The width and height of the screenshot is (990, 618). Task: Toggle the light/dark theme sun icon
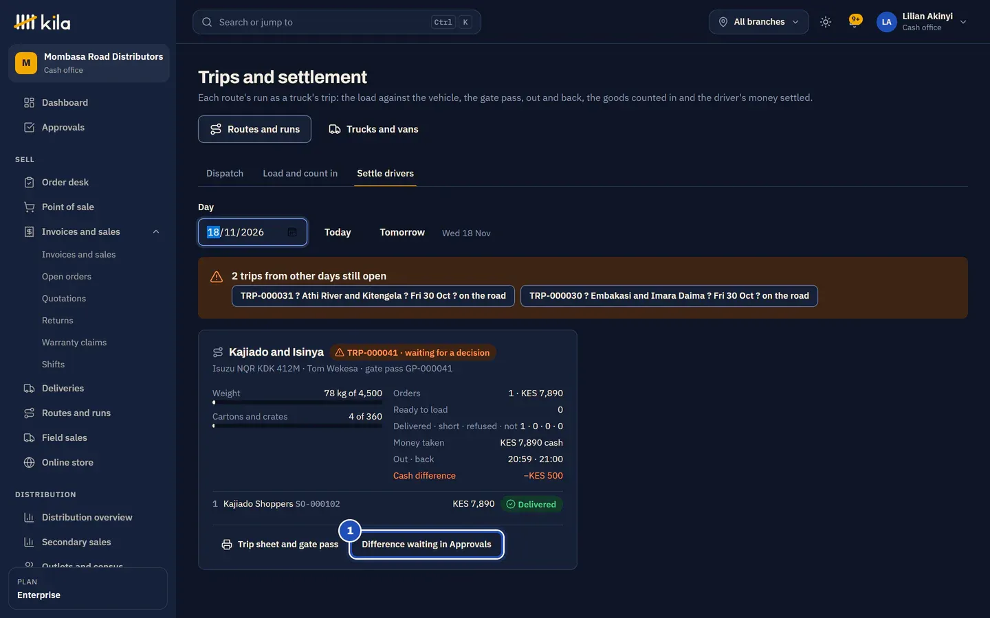(826, 22)
